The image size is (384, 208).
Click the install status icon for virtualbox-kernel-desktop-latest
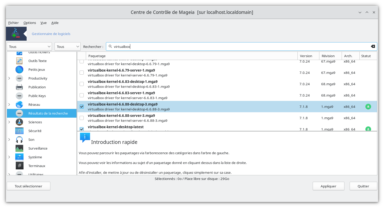(x=368, y=129)
